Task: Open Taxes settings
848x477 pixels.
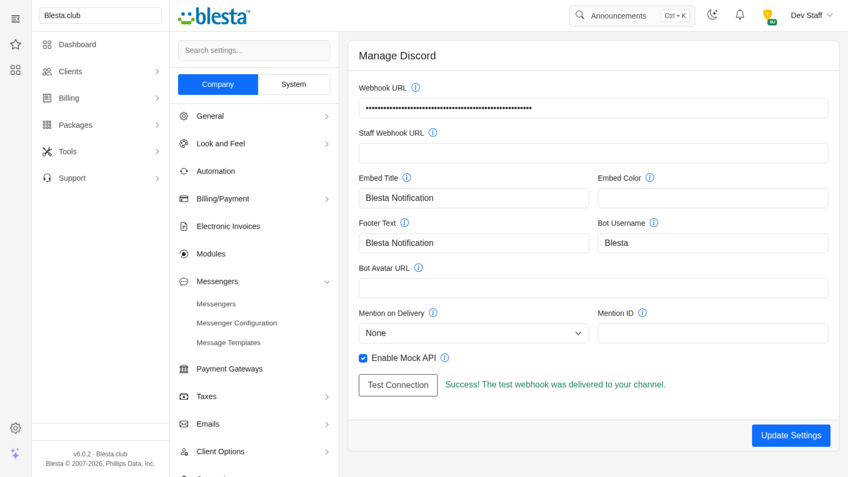Action: coord(254,397)
